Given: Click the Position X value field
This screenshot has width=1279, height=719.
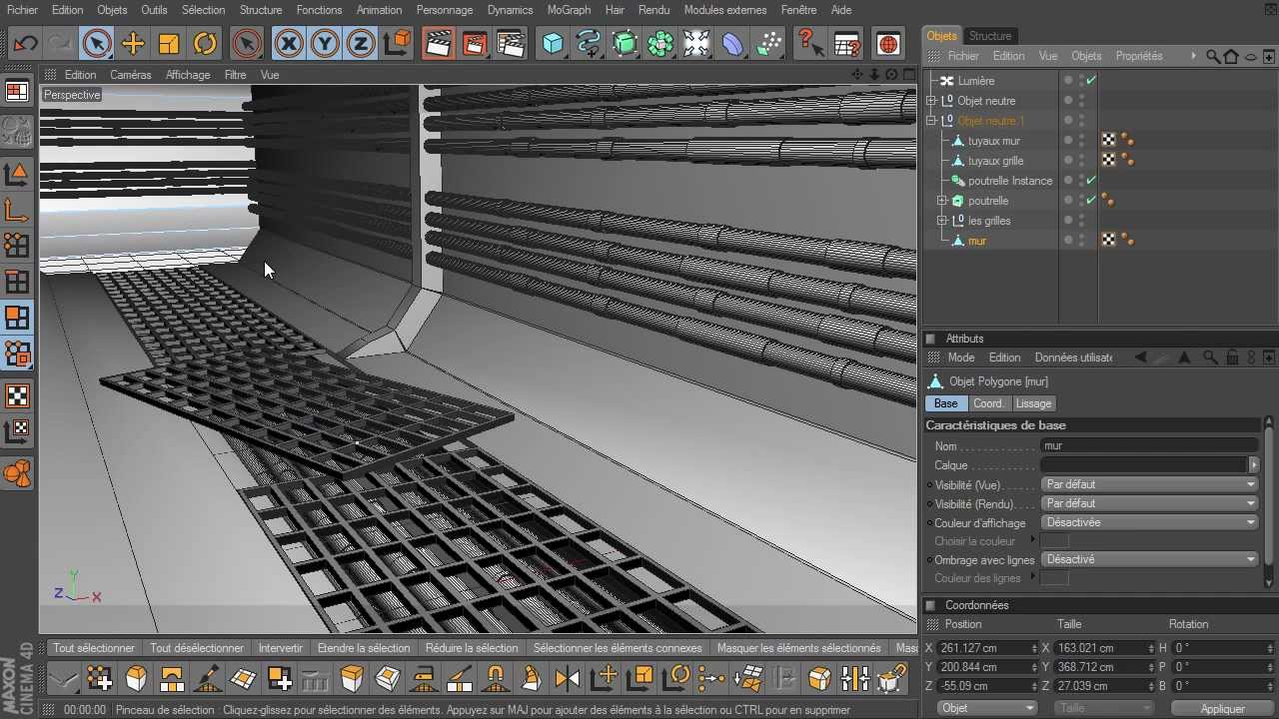Looking at the screenshot, I should click(987, 648).
